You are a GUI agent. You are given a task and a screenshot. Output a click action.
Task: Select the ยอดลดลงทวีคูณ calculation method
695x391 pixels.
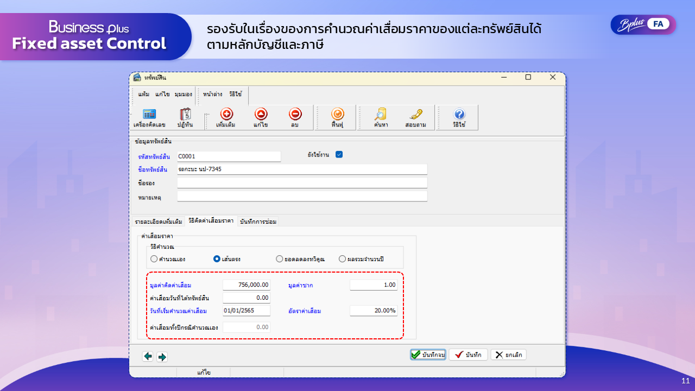(x=279, y=259)
